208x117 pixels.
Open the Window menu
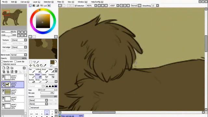(83, 2)
